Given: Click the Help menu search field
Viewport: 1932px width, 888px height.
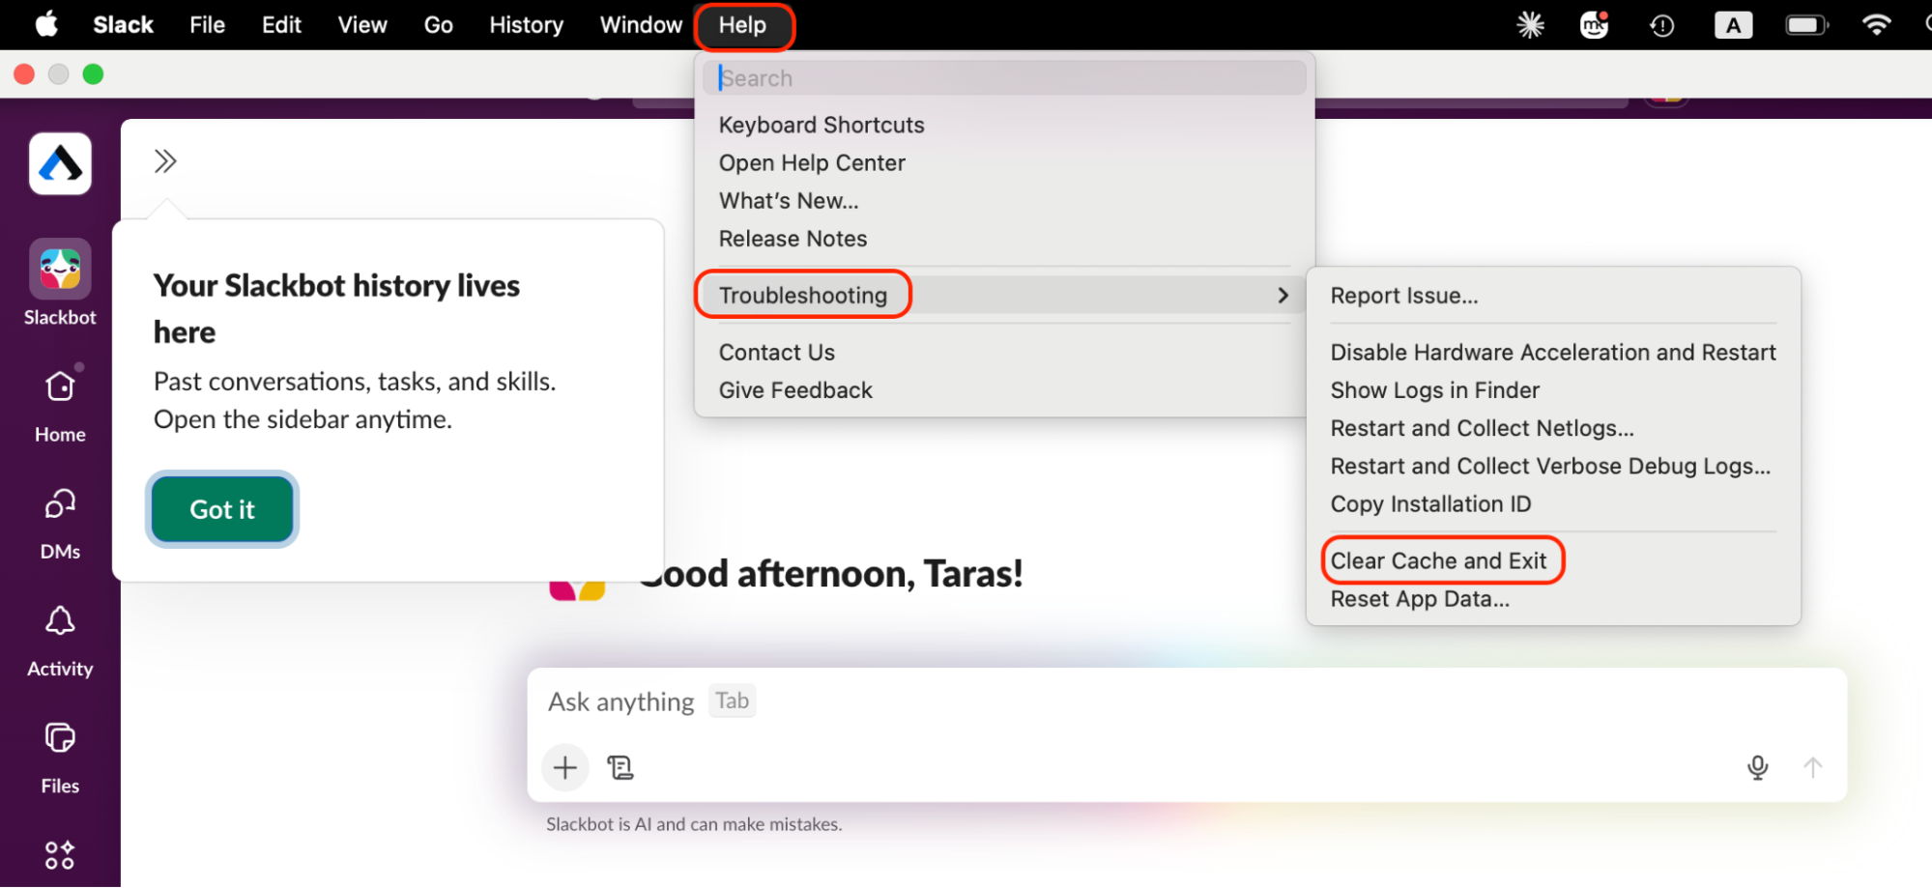Looking at the screenshot, I should (1004, 78).
